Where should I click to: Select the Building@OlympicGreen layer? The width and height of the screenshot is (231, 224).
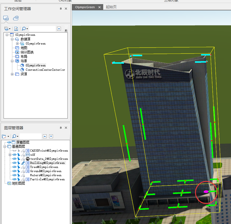point(48,163)
